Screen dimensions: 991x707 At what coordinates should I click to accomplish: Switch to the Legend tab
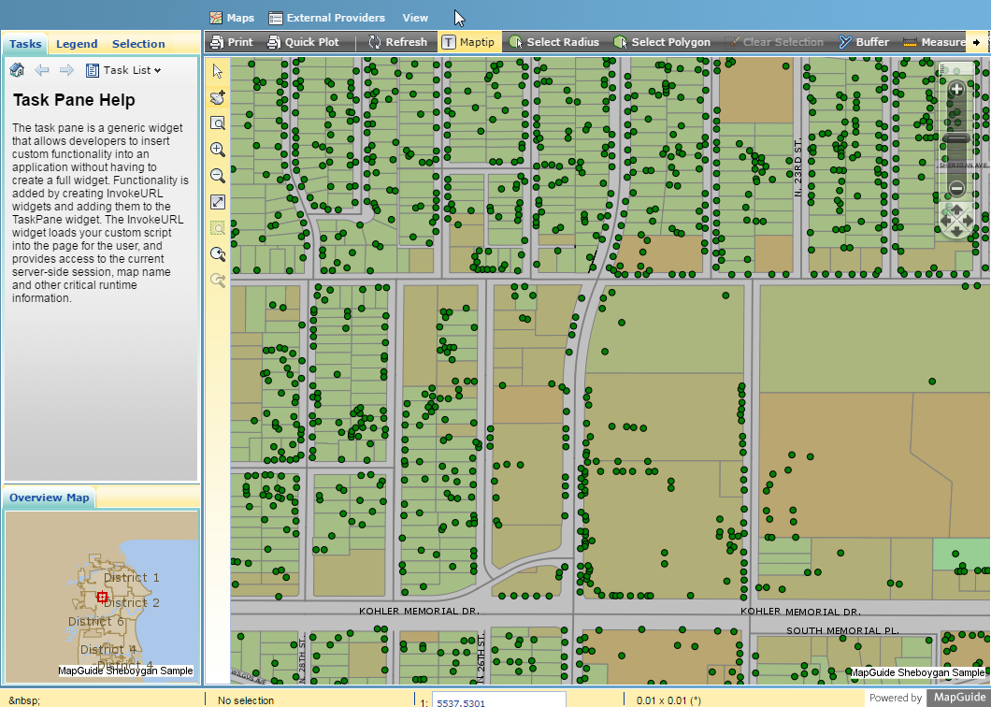coord(77,44)
